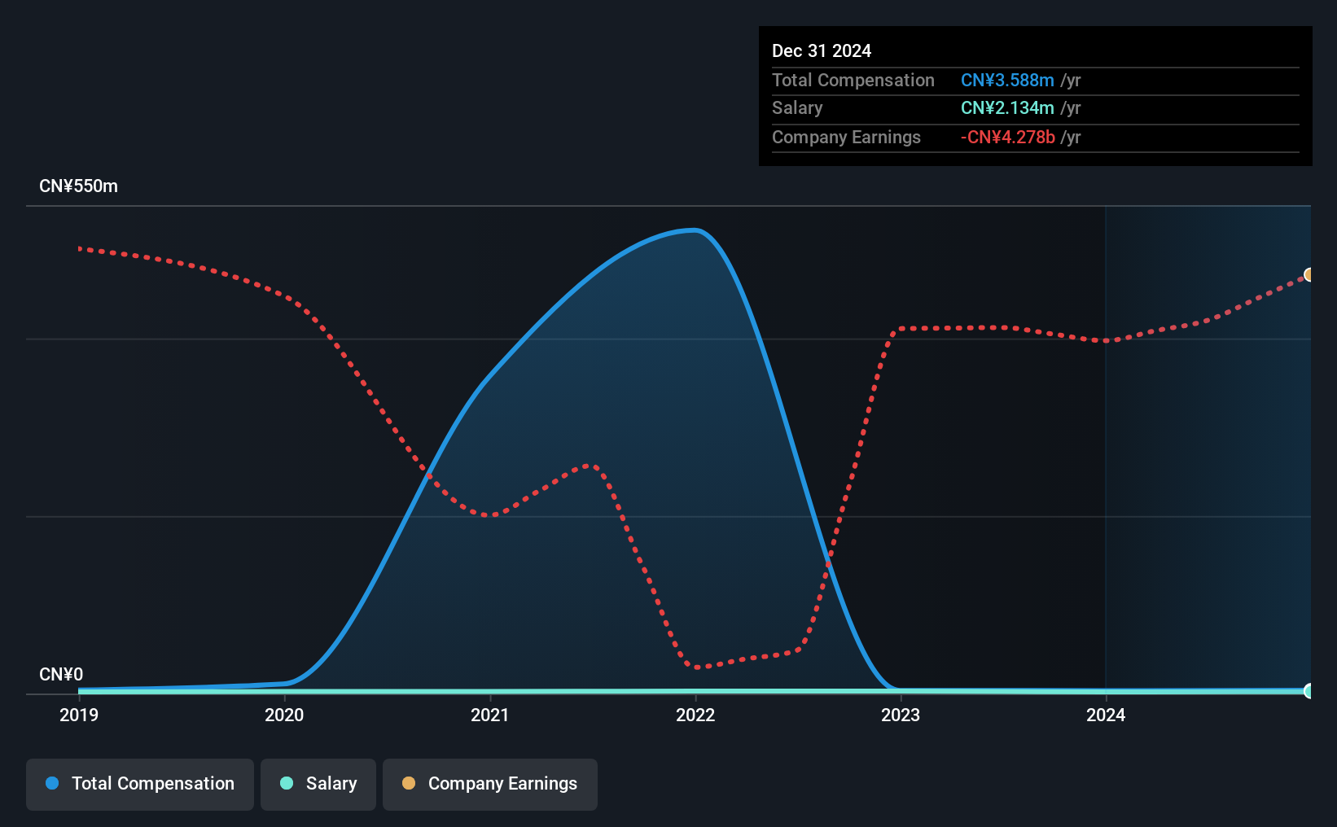Click the Dec 31 2024 tooltip date

tap(822, 50)
